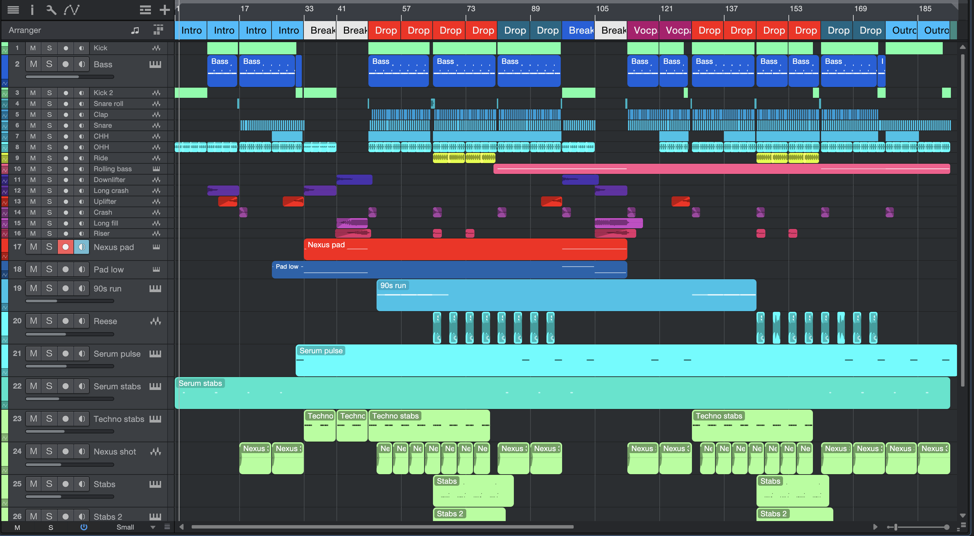
Task: Select the last Outro arranger section
Action: (934, 30)
